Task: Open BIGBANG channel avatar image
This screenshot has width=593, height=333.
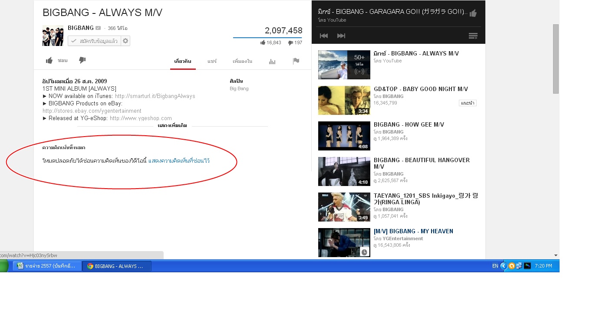Action: pos(53,36)
